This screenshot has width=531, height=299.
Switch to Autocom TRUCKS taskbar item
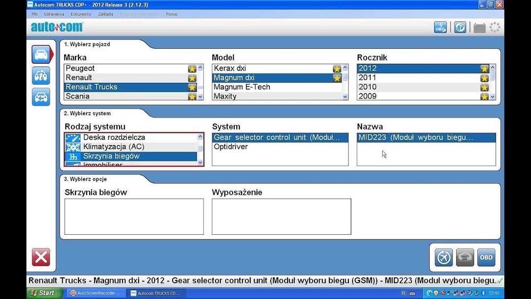pyautogui.click(x=157, y=293)
